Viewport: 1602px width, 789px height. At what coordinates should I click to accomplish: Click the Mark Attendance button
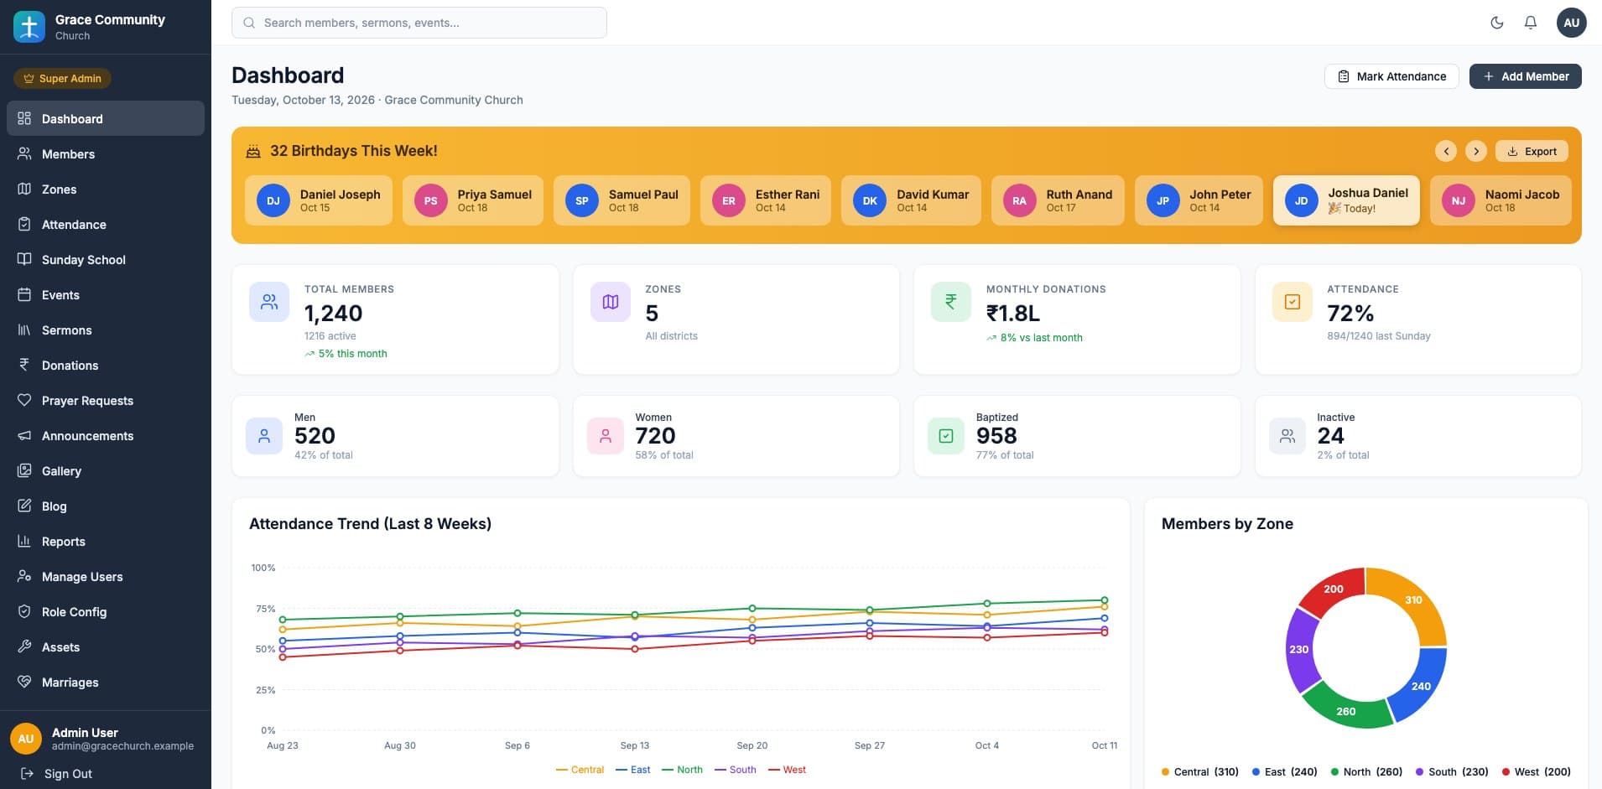[1391, 76]
